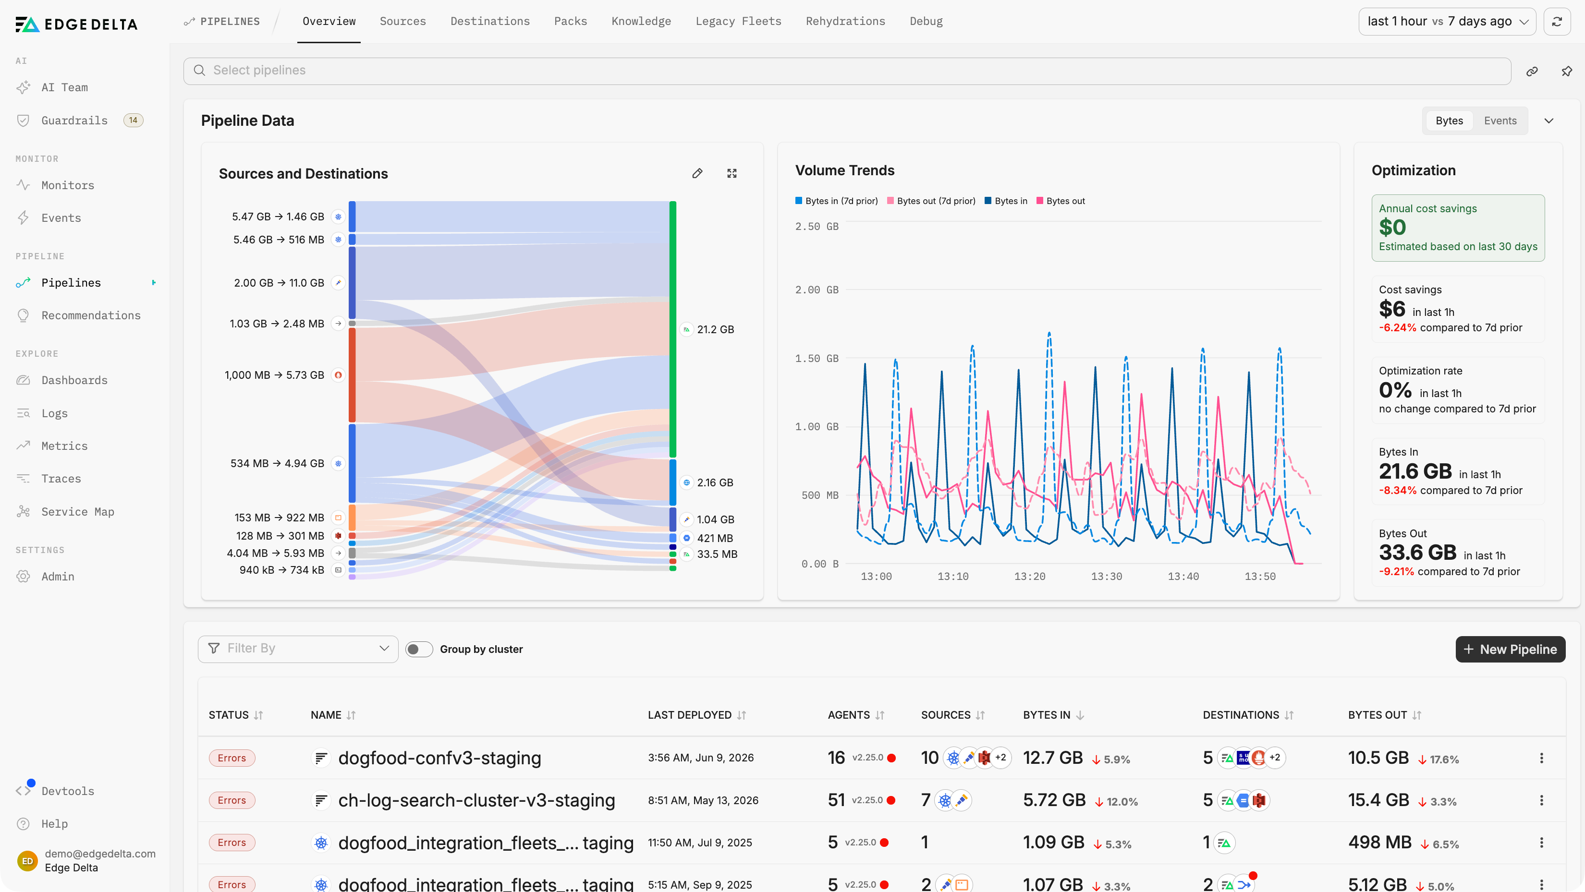Click into the Select pipelines search field

pos(847,72)
